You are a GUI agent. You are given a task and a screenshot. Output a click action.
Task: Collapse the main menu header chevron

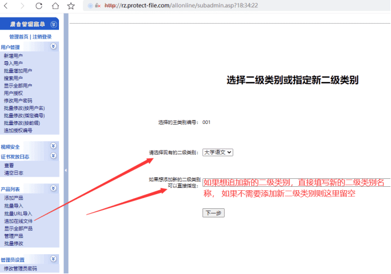click(53, 24)
